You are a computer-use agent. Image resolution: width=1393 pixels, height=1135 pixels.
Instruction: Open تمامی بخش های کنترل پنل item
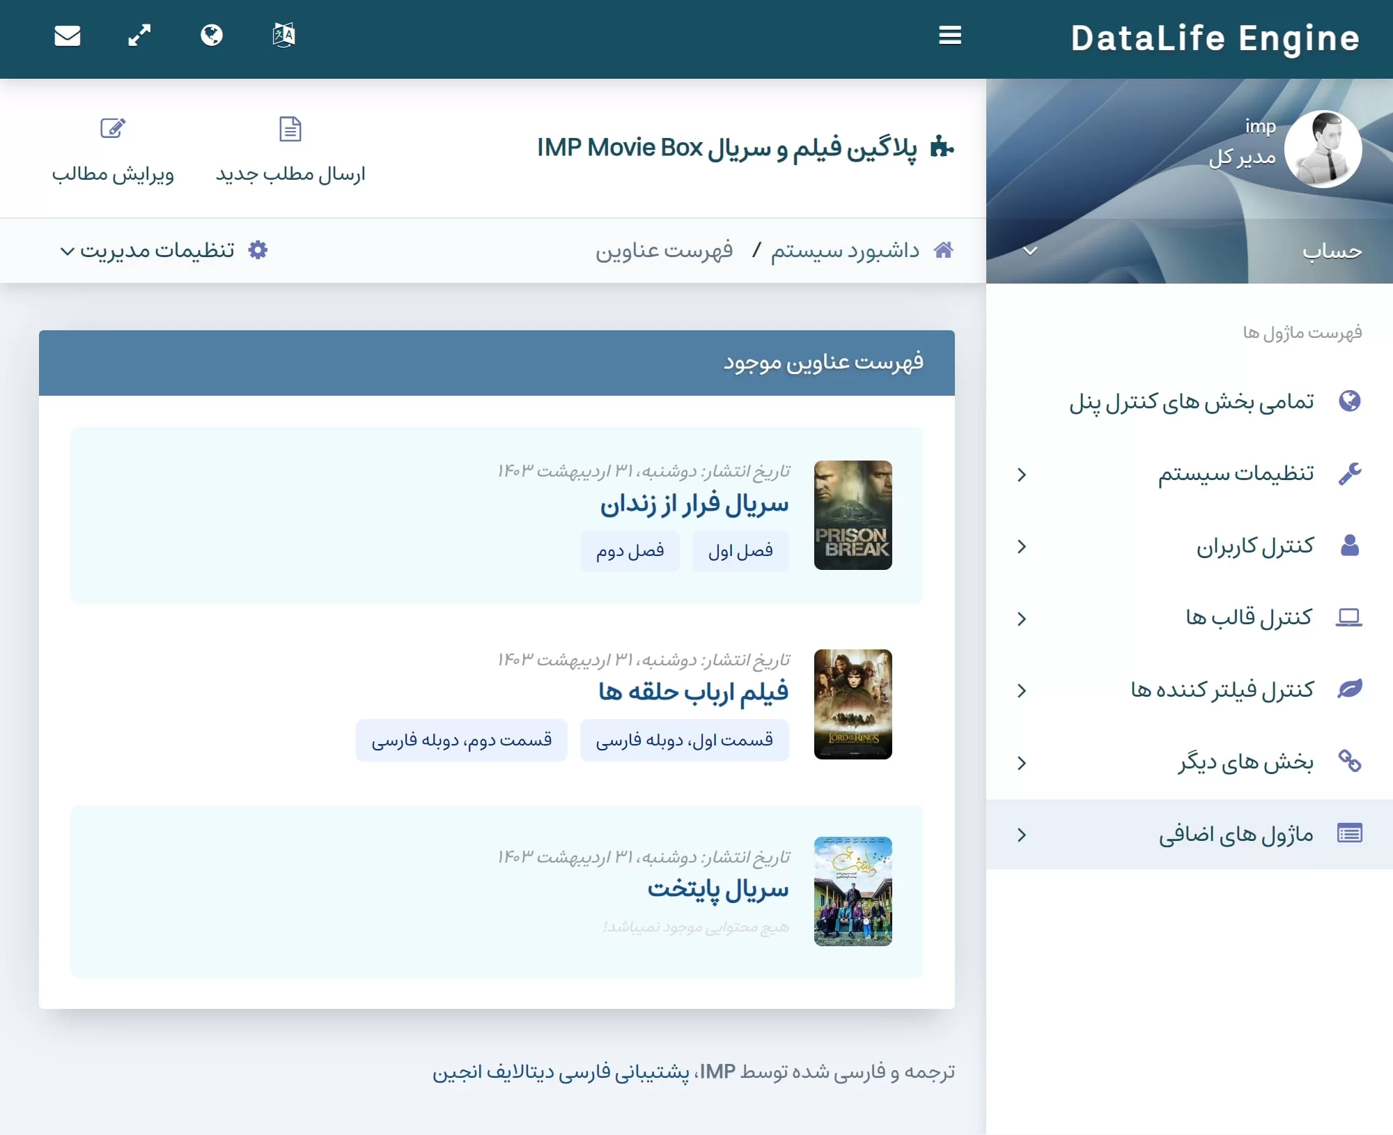coord(1192,402)
